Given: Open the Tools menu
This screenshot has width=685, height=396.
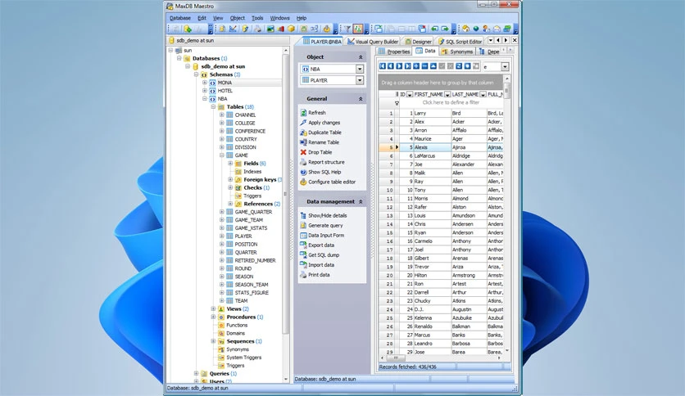Looking at the screenshot, I should coord(257,18).
